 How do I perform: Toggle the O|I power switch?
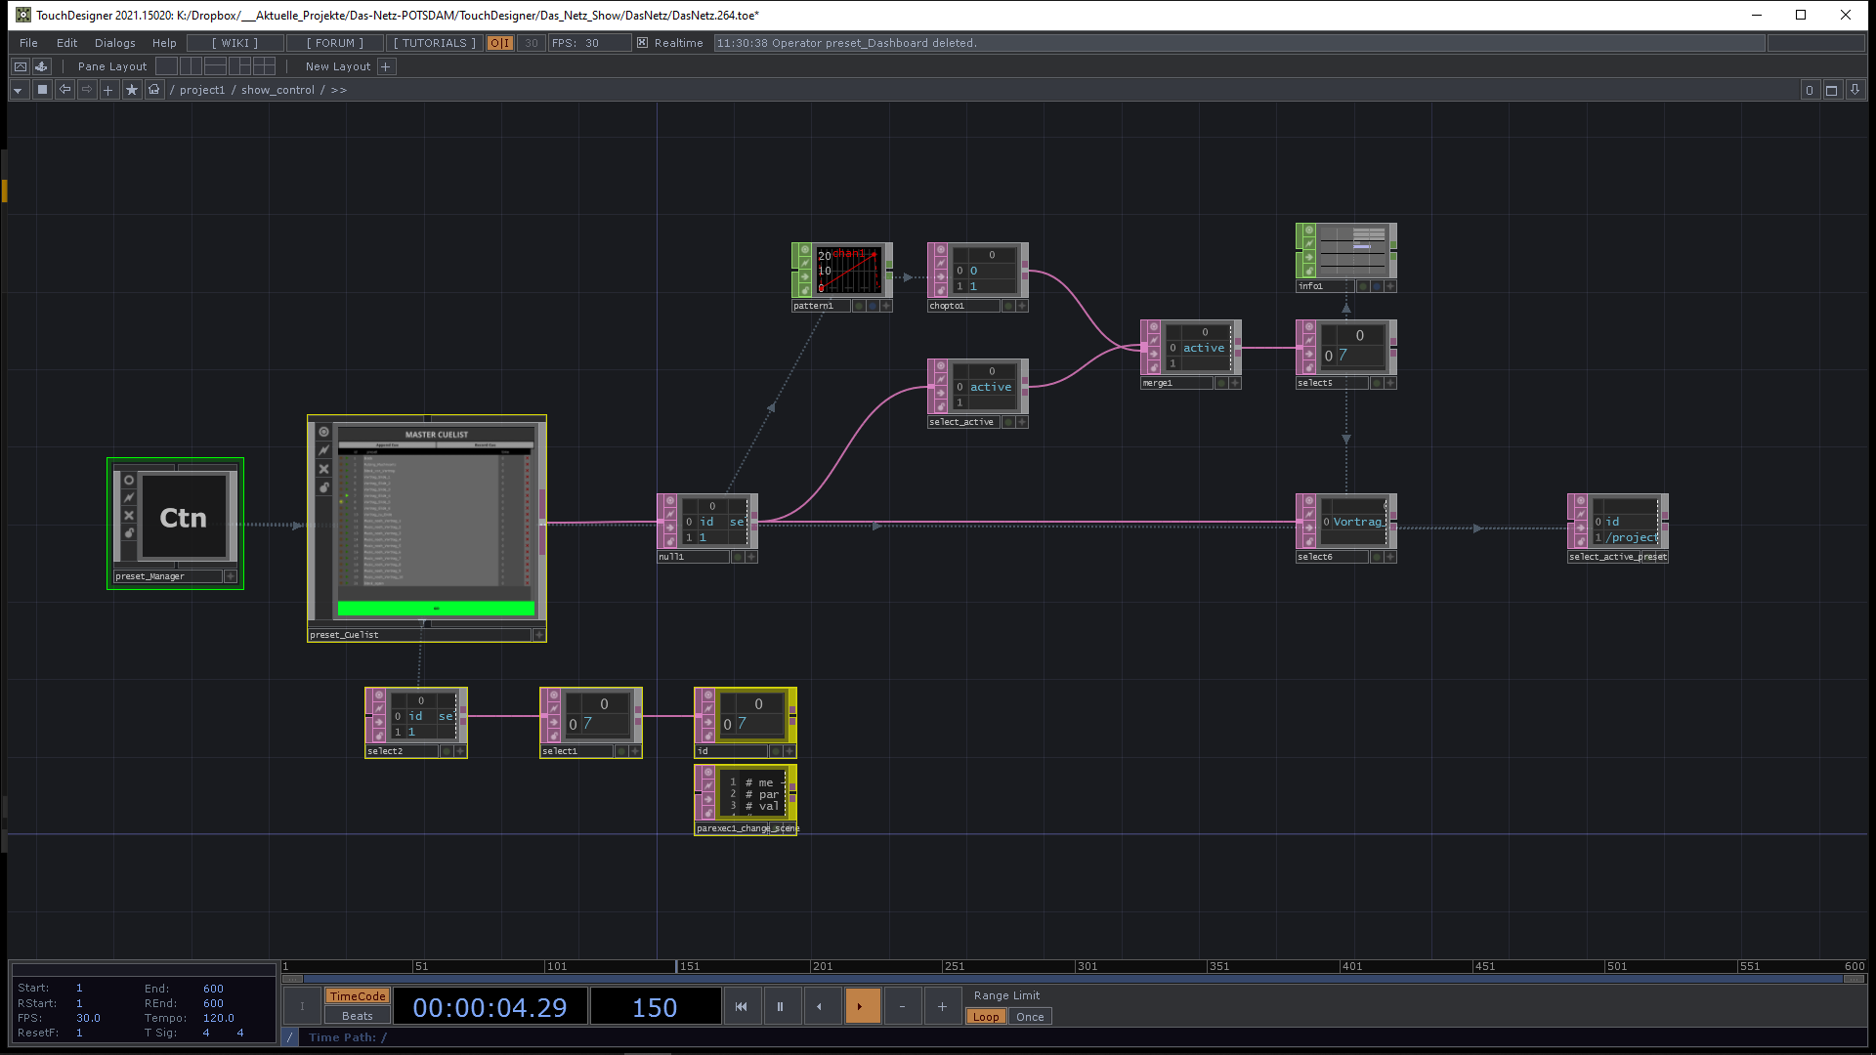click(500, 43)
